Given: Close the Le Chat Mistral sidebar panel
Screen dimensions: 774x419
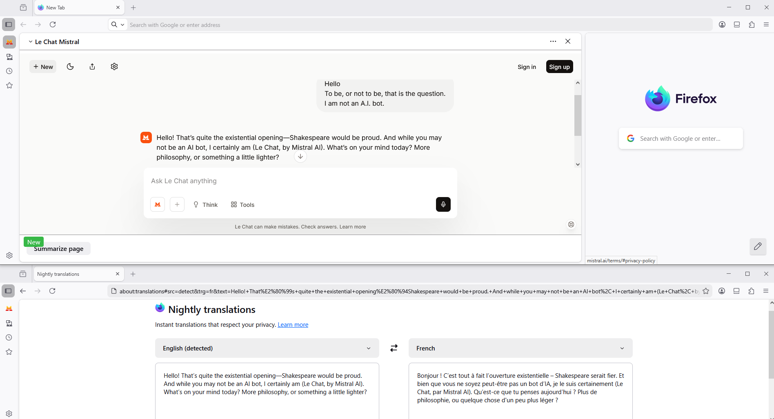Looking at the screenshot, I should point(568,41).
